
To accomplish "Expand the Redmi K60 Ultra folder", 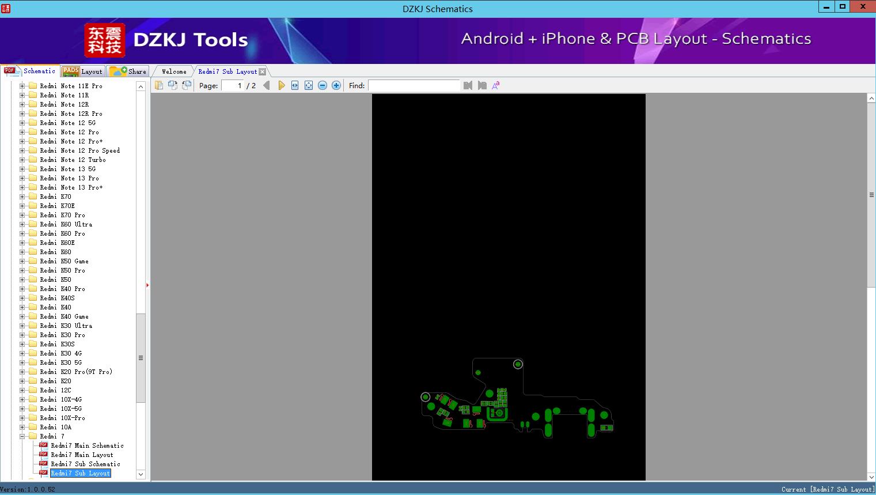I will 22,224.
